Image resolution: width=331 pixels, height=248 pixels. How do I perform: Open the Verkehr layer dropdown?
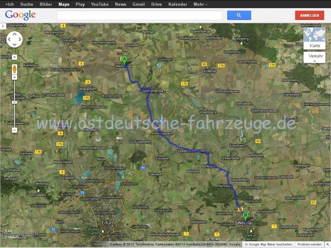pyautogui.click(x=315, y=57)
